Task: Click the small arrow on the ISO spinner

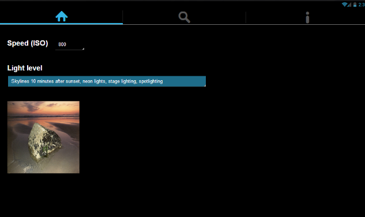Action: [x=83, y=48]
